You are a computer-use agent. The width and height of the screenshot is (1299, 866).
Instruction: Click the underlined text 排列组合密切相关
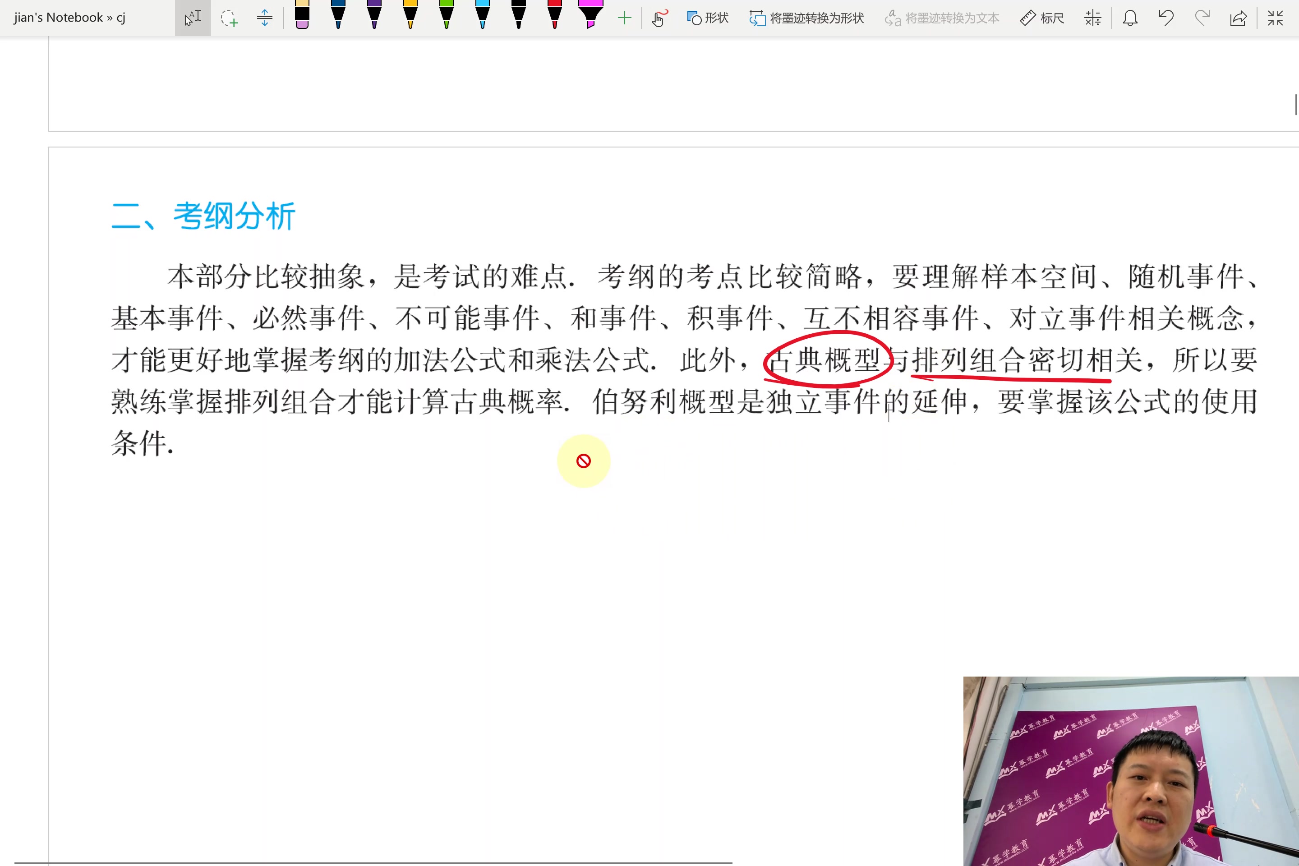1027,360
